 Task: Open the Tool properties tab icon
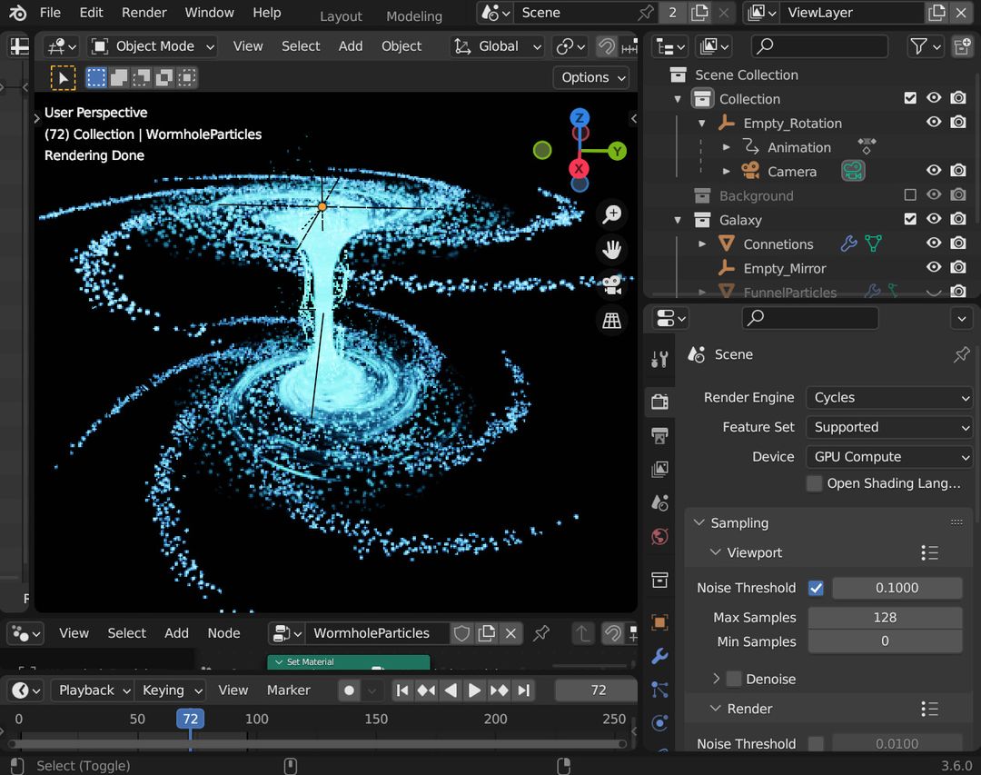click(660, 359)
